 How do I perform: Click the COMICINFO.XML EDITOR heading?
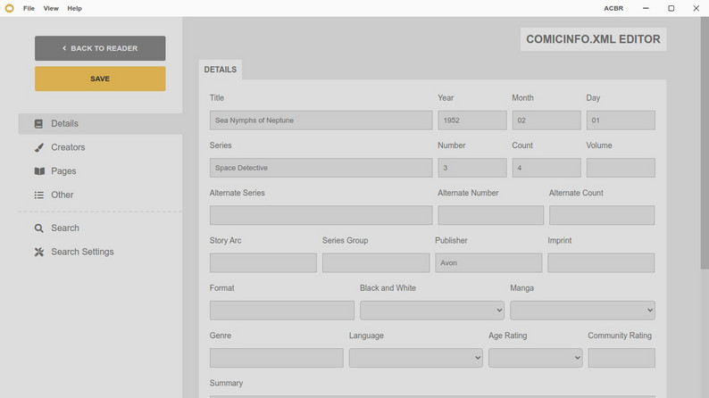[593, 39]
